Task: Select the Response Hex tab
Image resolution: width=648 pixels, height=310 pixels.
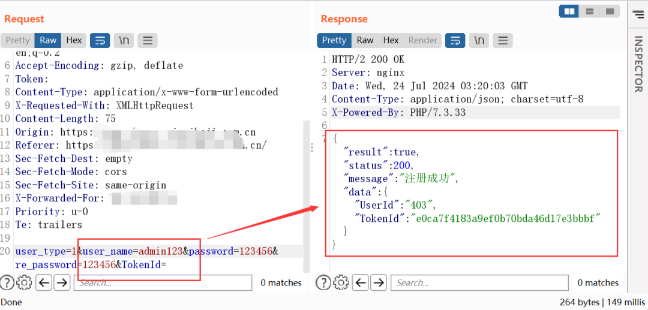Action: click(x=391, y=40)
